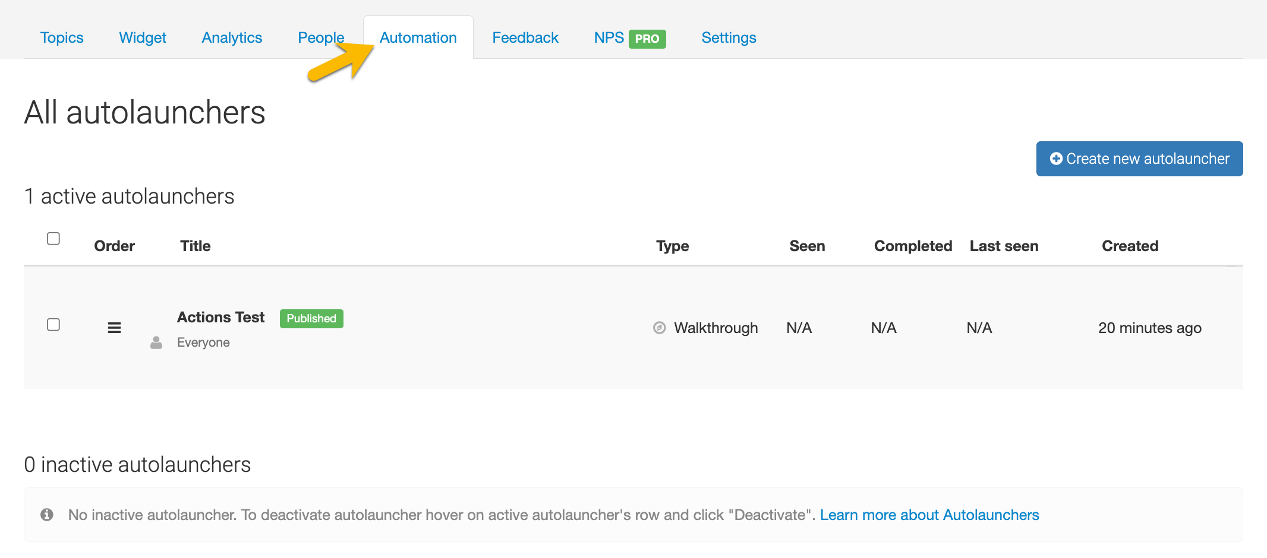This screenshot has width=1267, height=558.
Task: Click the compass icon next to Walkthrough
Action: (x=659, y=328)
